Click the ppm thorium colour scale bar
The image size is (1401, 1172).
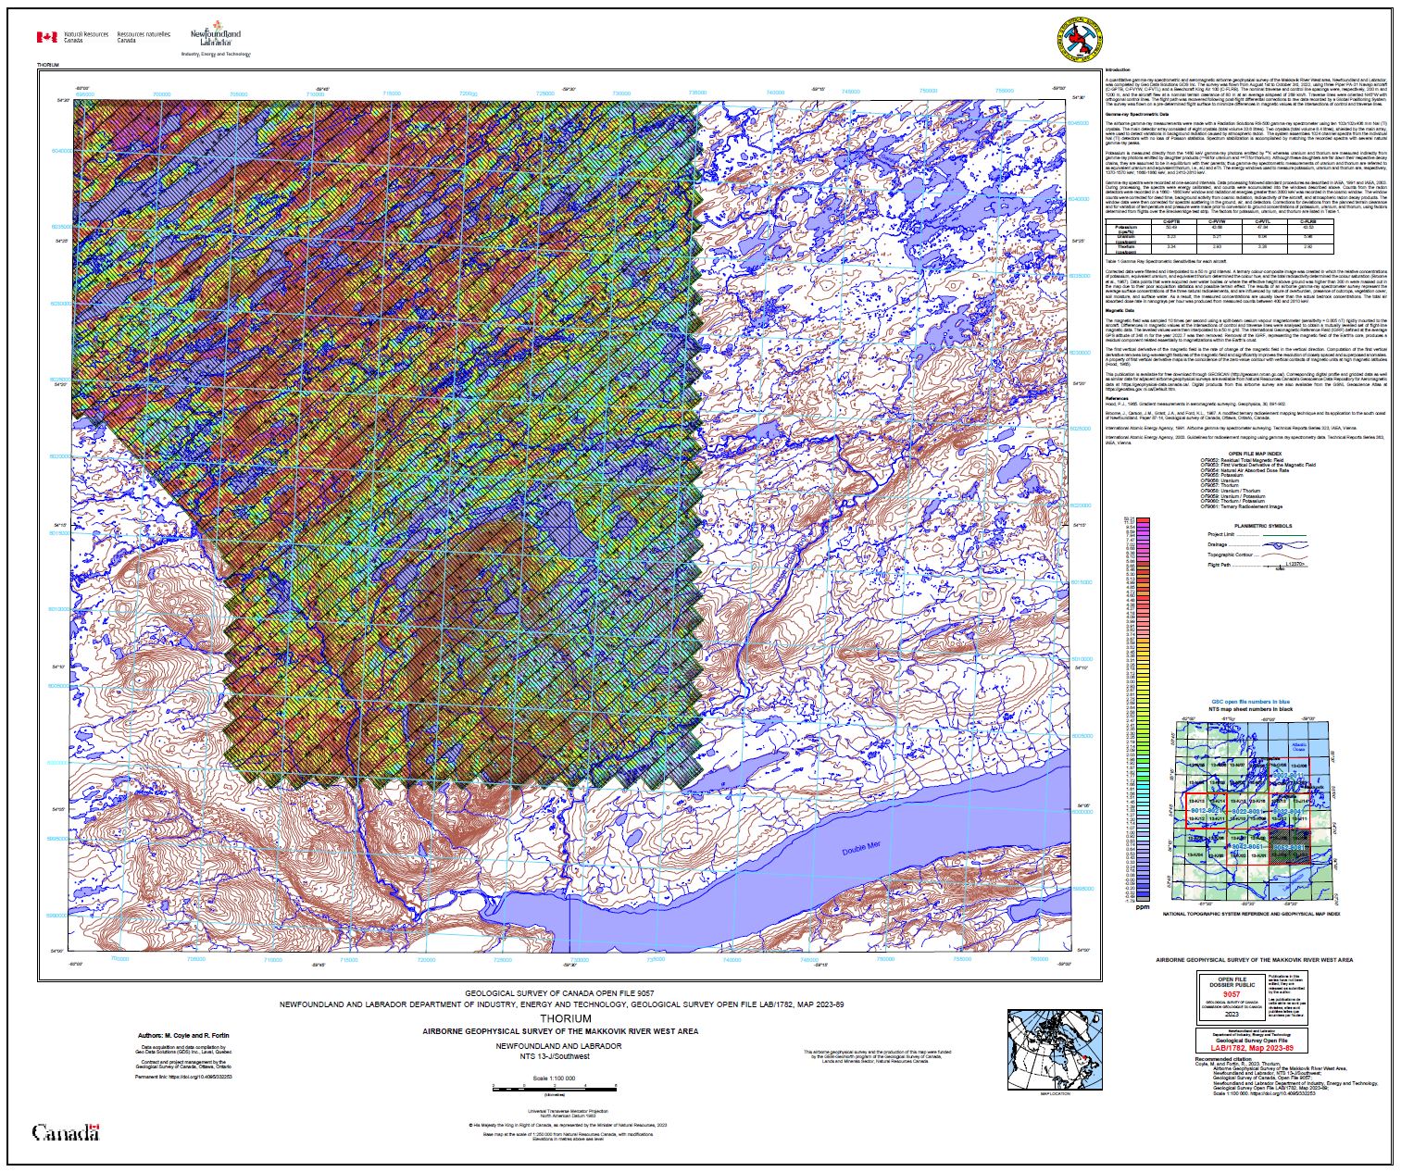(1143, 708)
